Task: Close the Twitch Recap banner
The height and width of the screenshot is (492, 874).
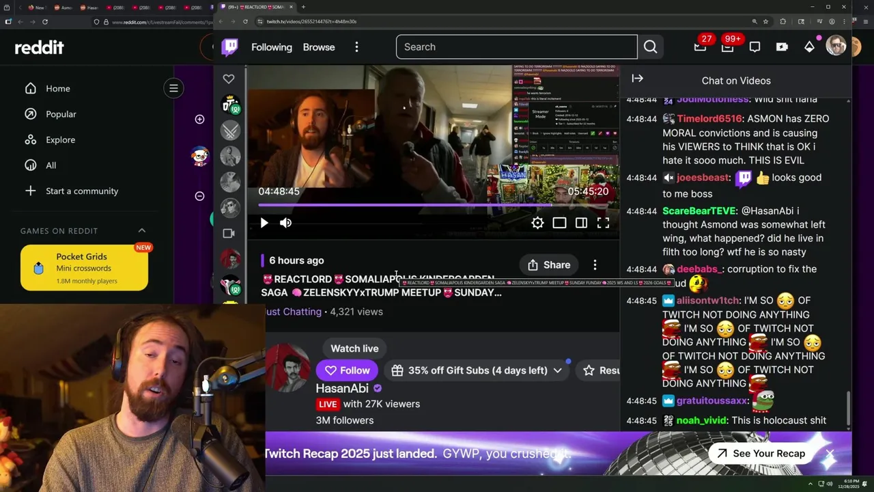Action: (x=830, y=454)
